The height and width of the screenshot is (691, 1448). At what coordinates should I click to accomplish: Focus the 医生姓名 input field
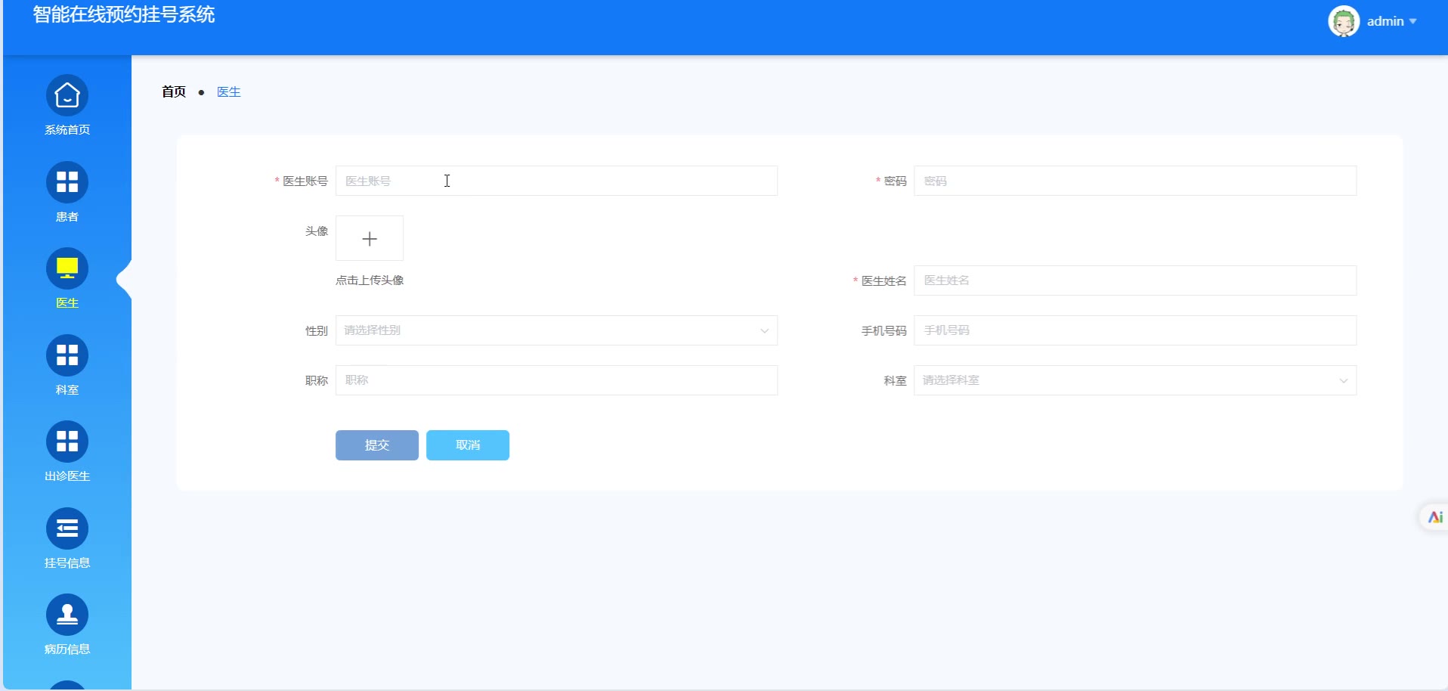click(x=1135, y=280)
